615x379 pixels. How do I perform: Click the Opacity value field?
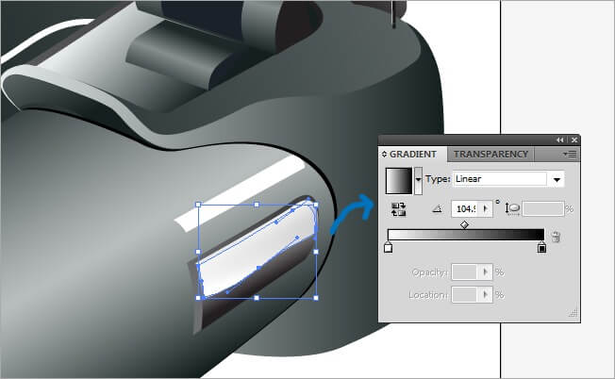tap(465, 272)
